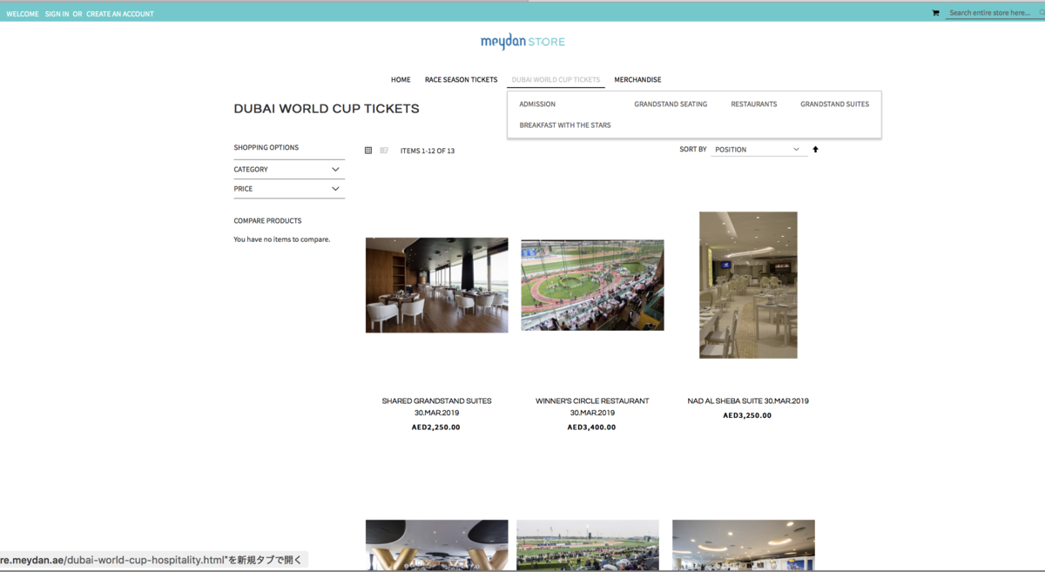Click the AED3,400.00 price
The height and width of the screenshot is (572, 1045).
tap(592, 427)
